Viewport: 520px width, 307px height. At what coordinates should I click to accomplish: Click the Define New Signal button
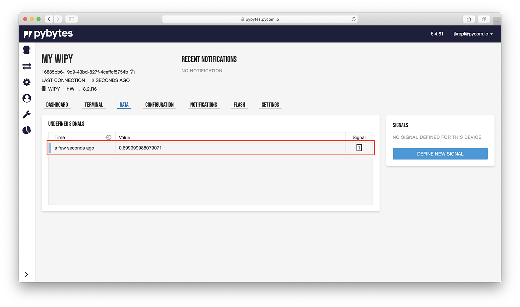pyautogui.click(x=440, y=154)
